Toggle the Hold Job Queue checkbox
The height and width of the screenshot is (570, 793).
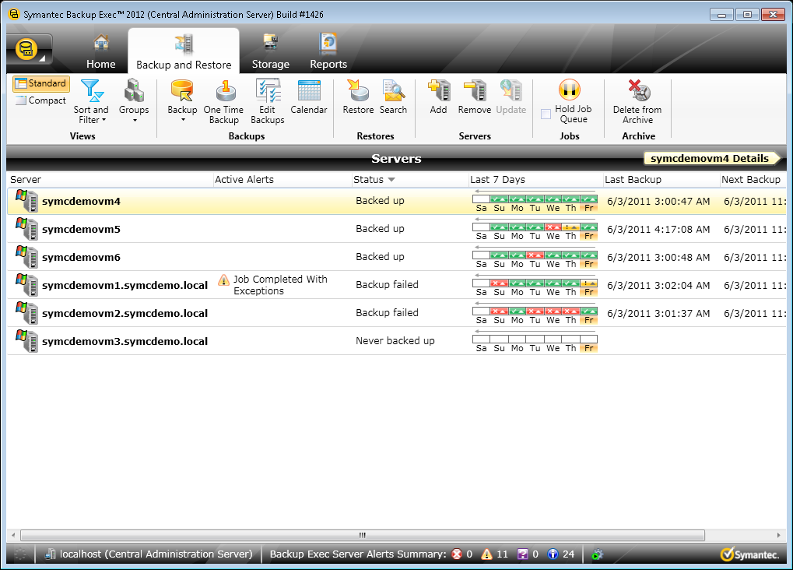click(x=546, y=114)
